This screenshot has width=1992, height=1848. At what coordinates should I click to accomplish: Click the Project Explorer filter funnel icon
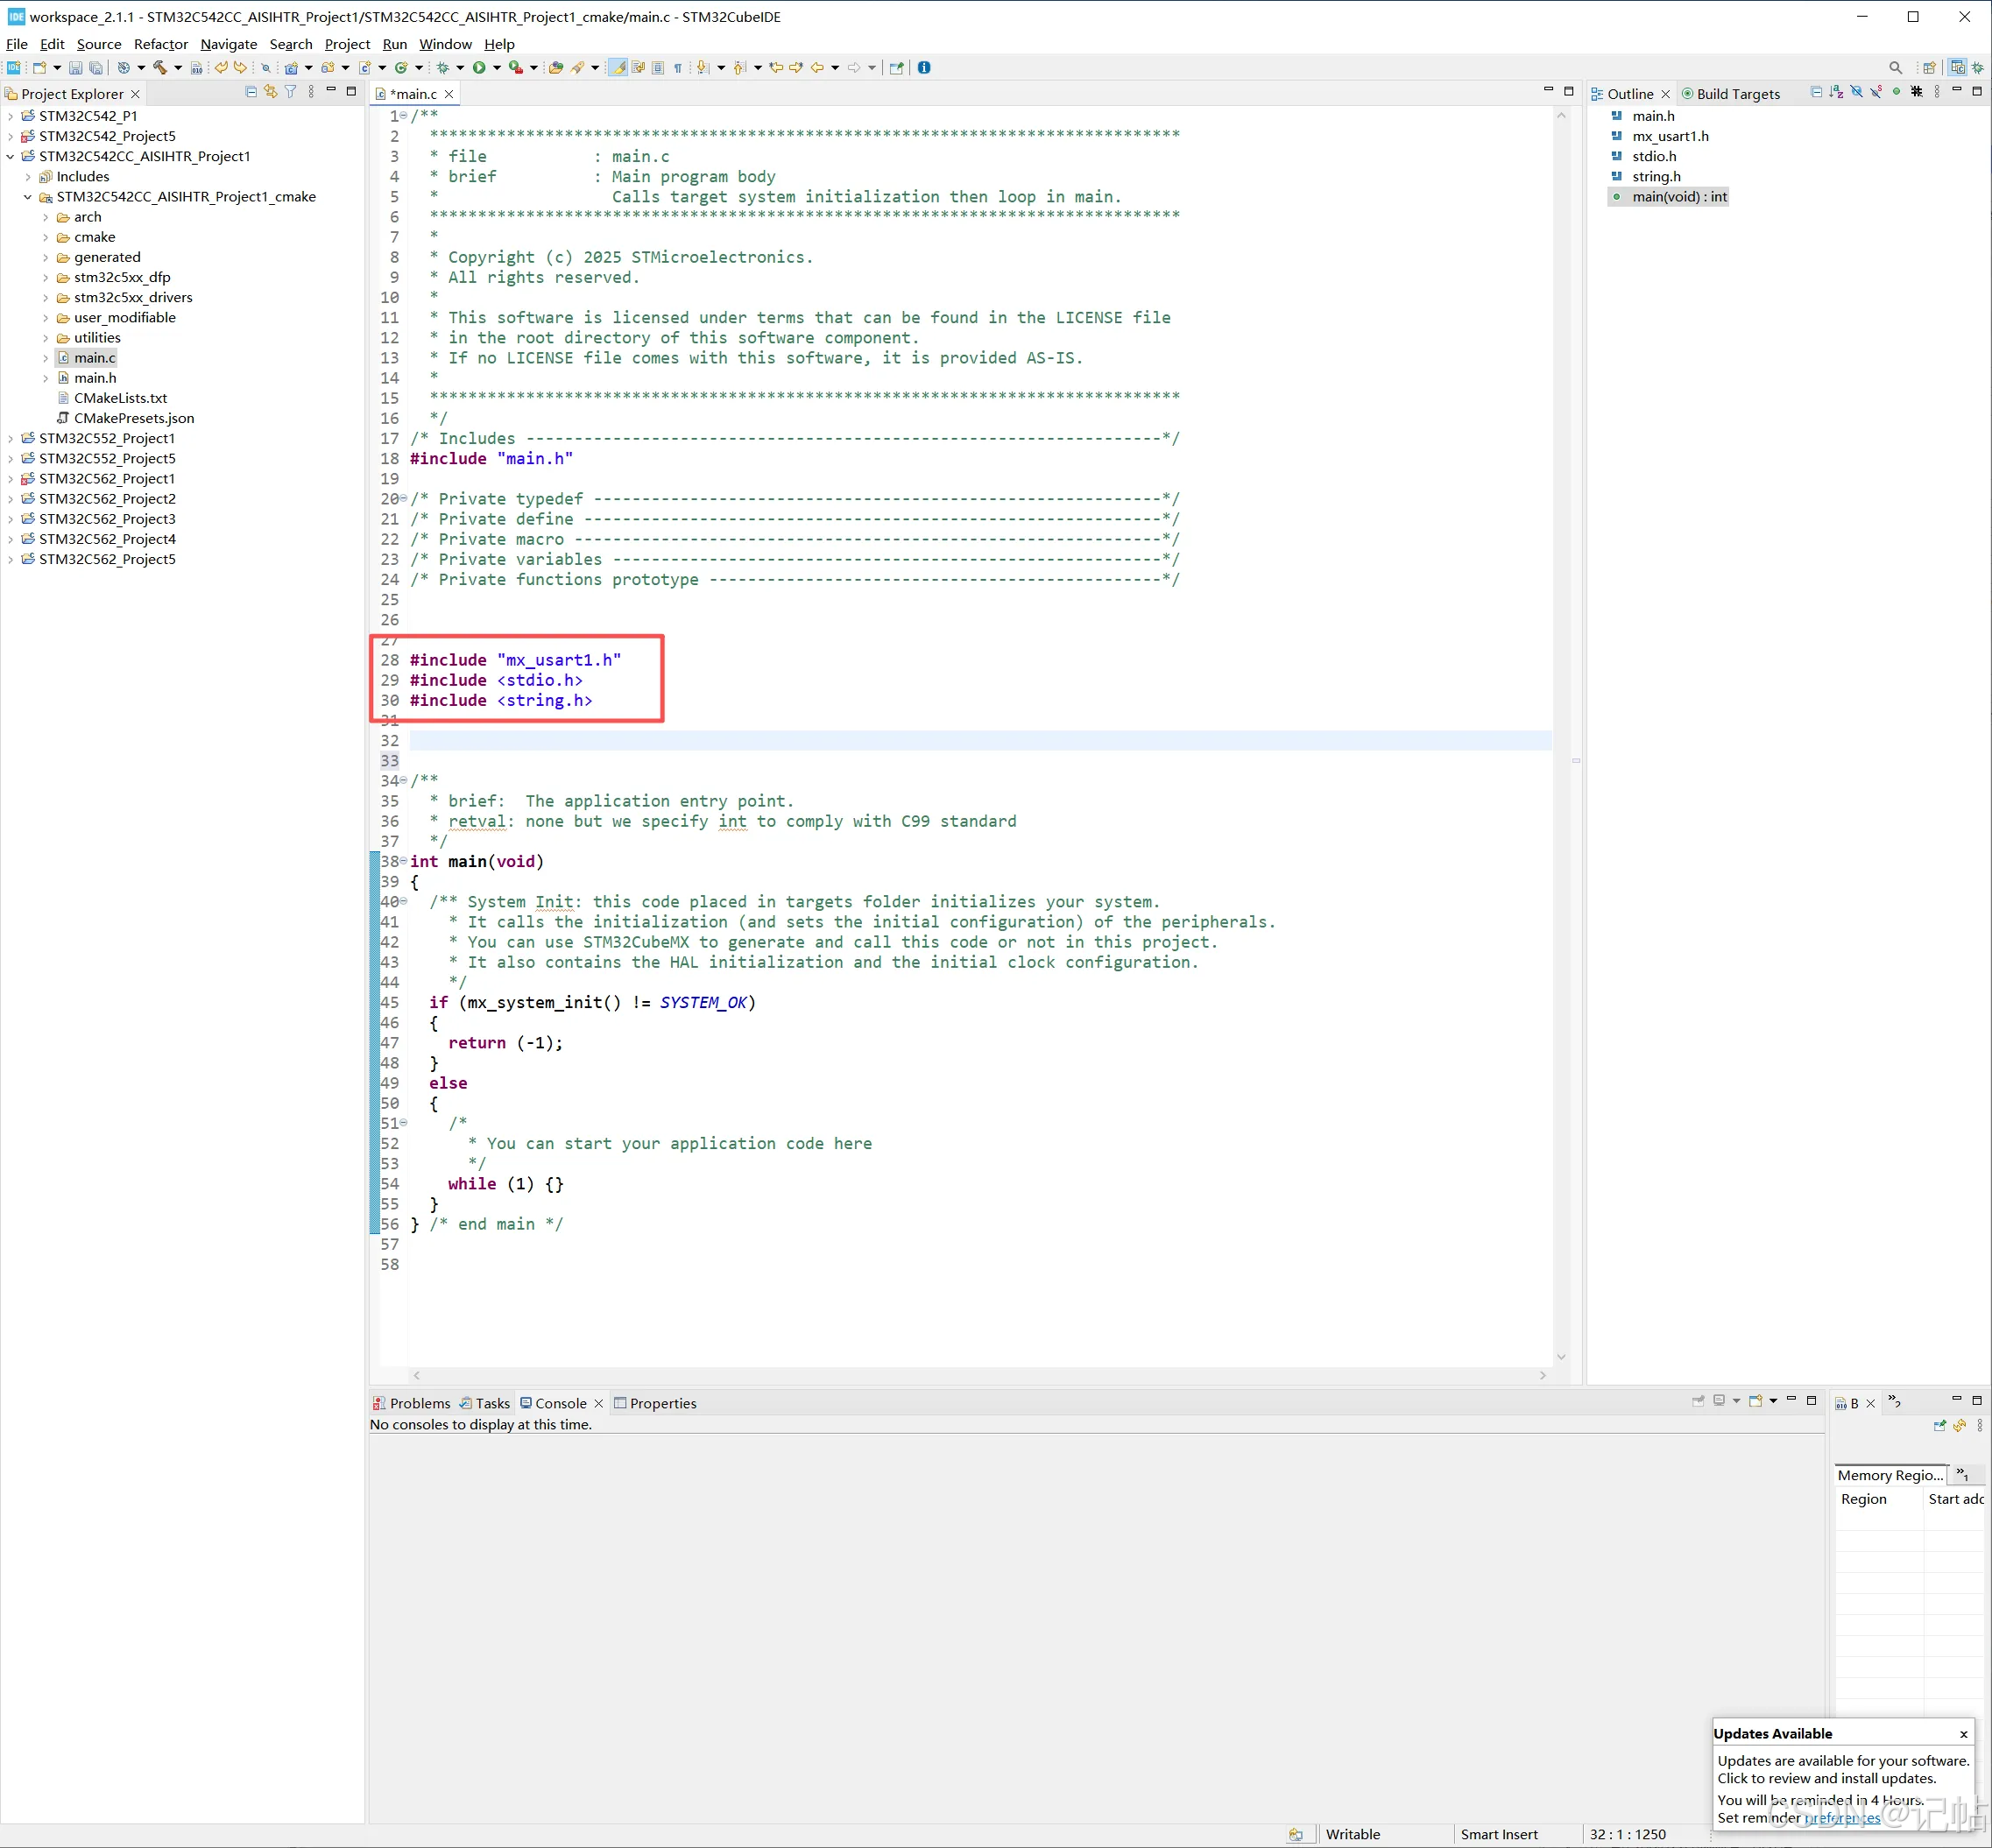290,92
